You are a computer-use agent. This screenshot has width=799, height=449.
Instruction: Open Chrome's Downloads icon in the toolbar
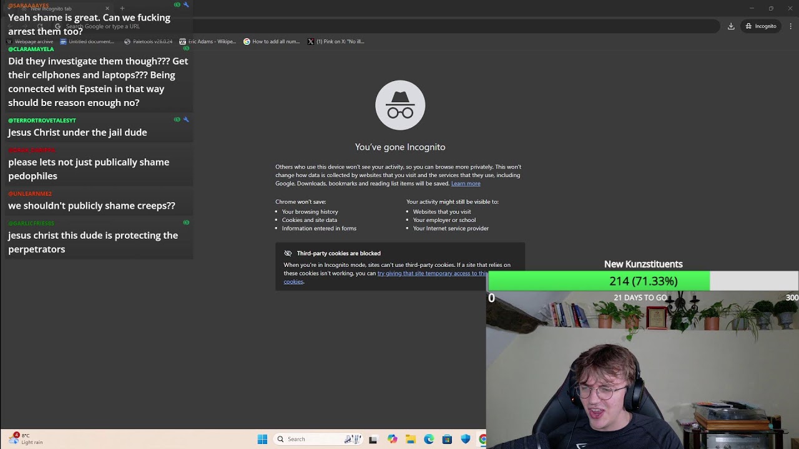click(731, 26)
